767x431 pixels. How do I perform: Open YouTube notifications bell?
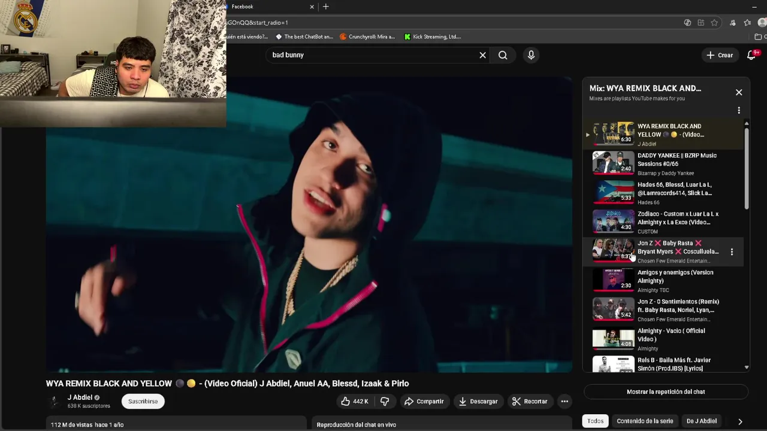(751, 55)
